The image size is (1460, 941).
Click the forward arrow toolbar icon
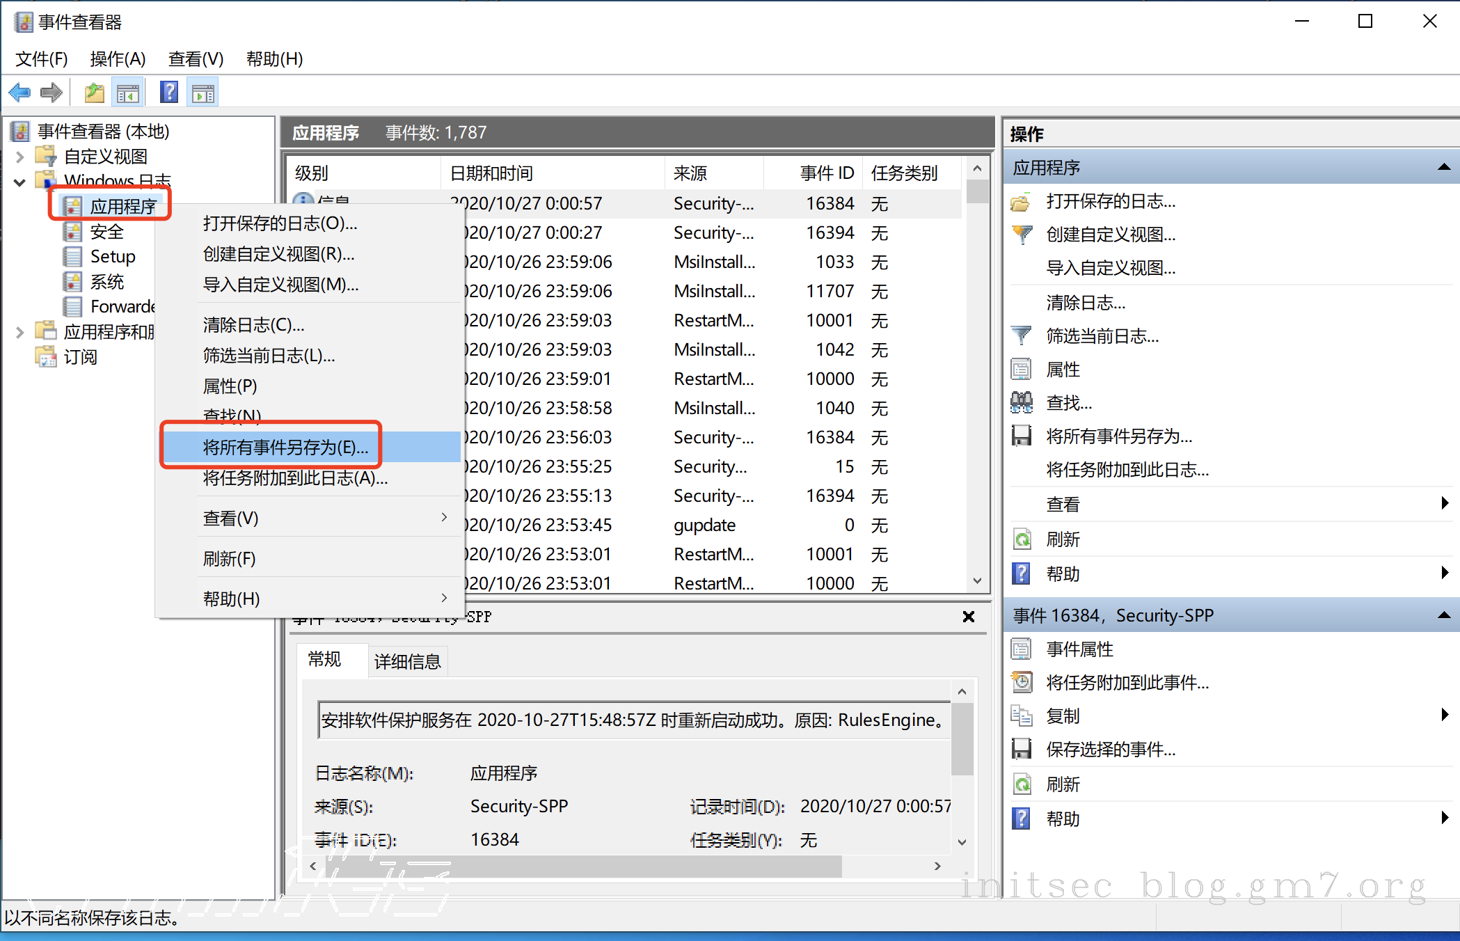click(51, 93)
